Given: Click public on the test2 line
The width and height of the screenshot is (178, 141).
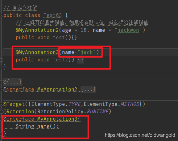Looking at the screenshot, I should [25, 60].
